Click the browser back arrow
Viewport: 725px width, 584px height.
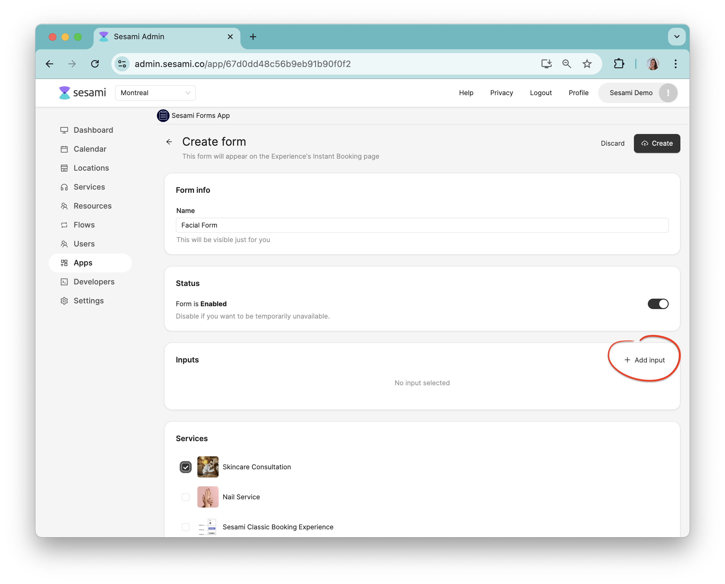pyautogui.click(x=49, y=64)
